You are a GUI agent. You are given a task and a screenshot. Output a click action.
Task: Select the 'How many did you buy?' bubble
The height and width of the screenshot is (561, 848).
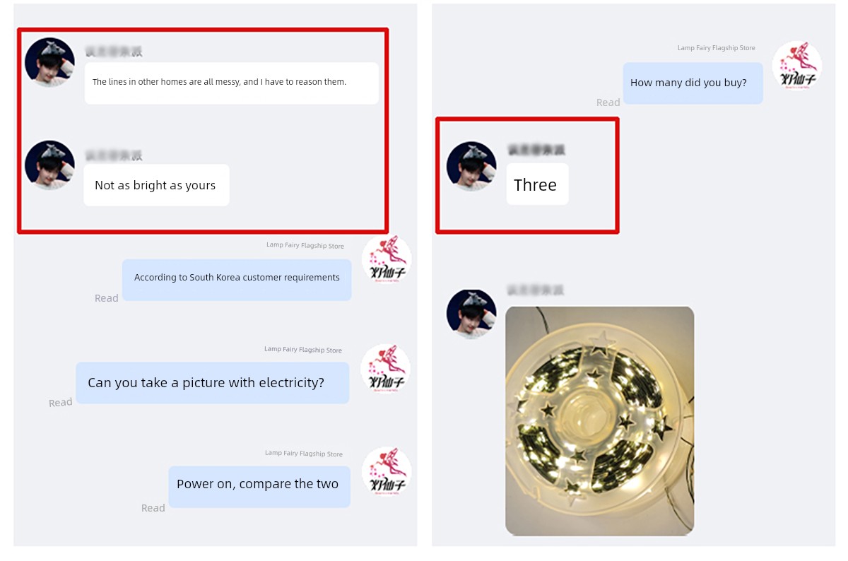click(x=693, y=83)
